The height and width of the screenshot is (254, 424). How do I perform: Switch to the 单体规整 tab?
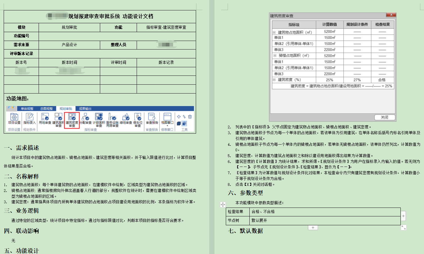(x=27, y=109)
